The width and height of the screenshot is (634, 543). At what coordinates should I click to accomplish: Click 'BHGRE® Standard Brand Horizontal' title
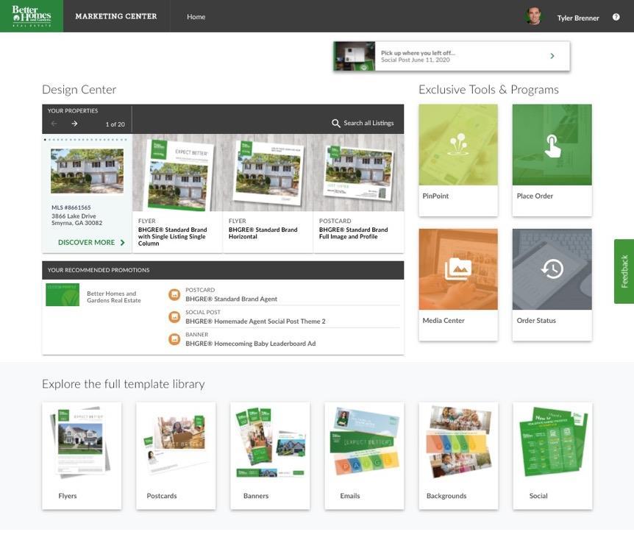coord(263,233)
